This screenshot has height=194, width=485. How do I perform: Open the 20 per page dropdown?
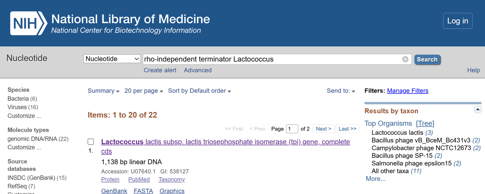pos(144,91)
